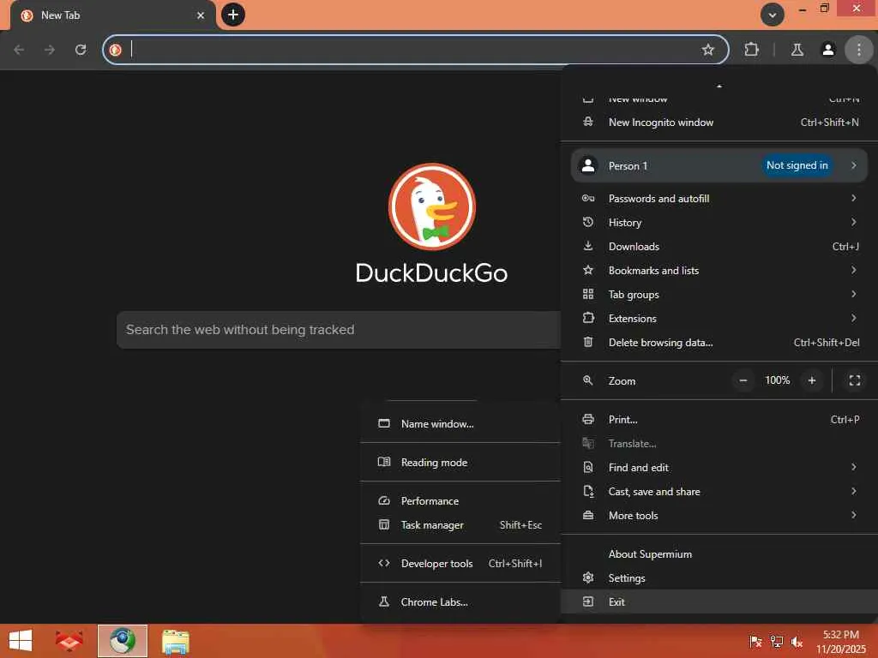Click the Not signed in badge
Screen dimensions: 878x658
797,165
